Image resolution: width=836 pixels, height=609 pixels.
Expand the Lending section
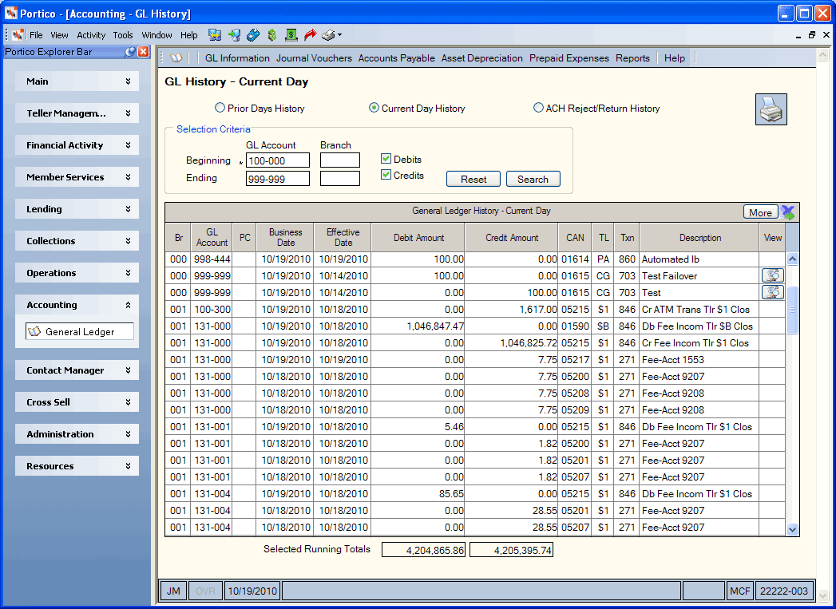click(77, 209)
